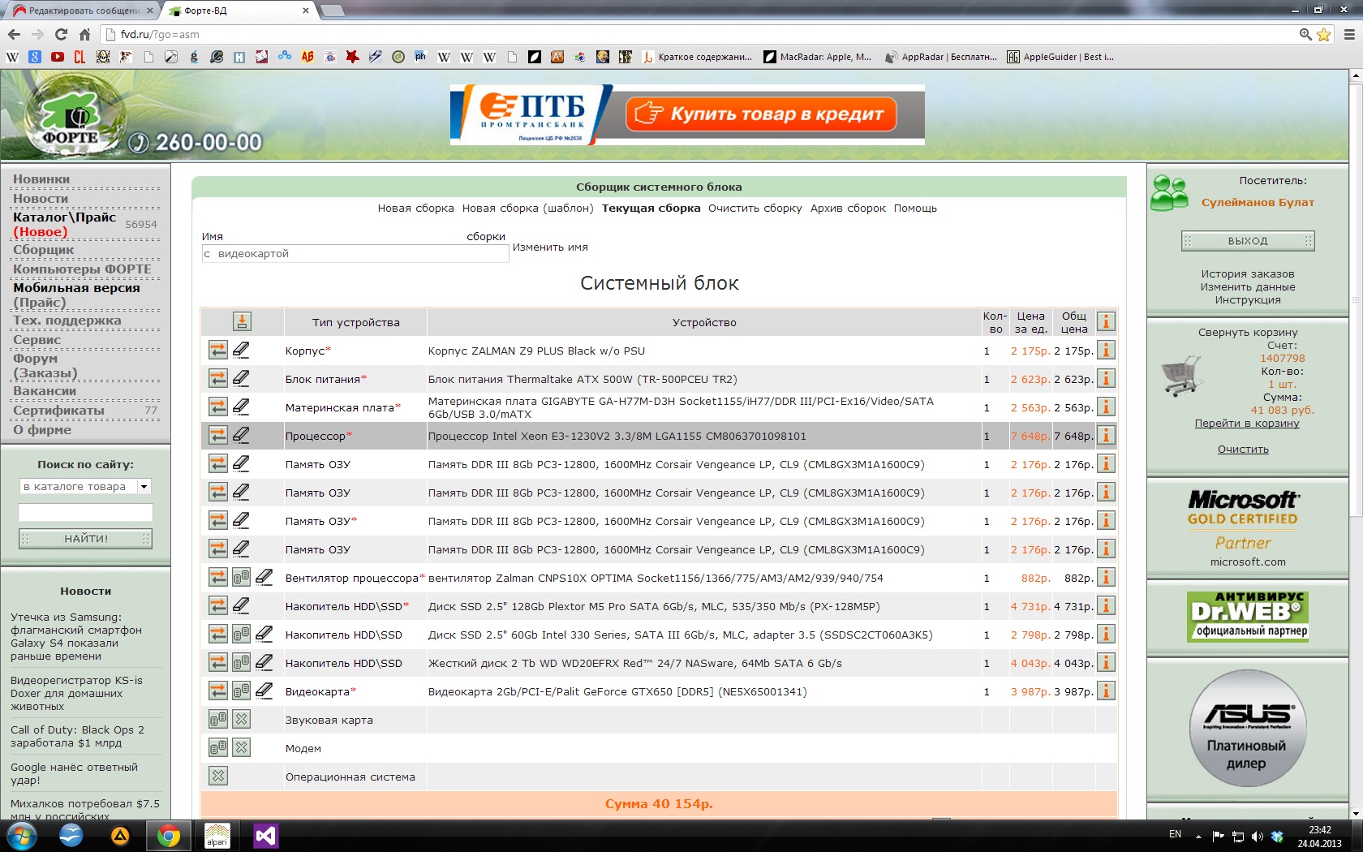
Task: Open 'Архив сборок' menu item
Action: (x=848, y=208)
